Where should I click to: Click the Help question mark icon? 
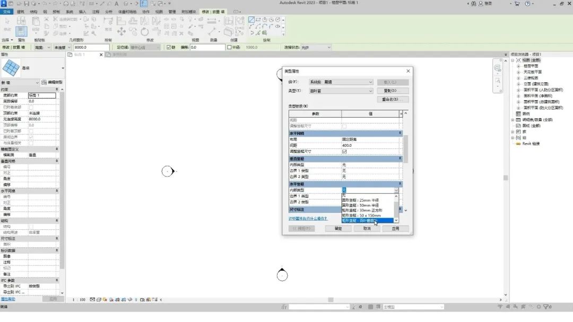pos(527,4)
